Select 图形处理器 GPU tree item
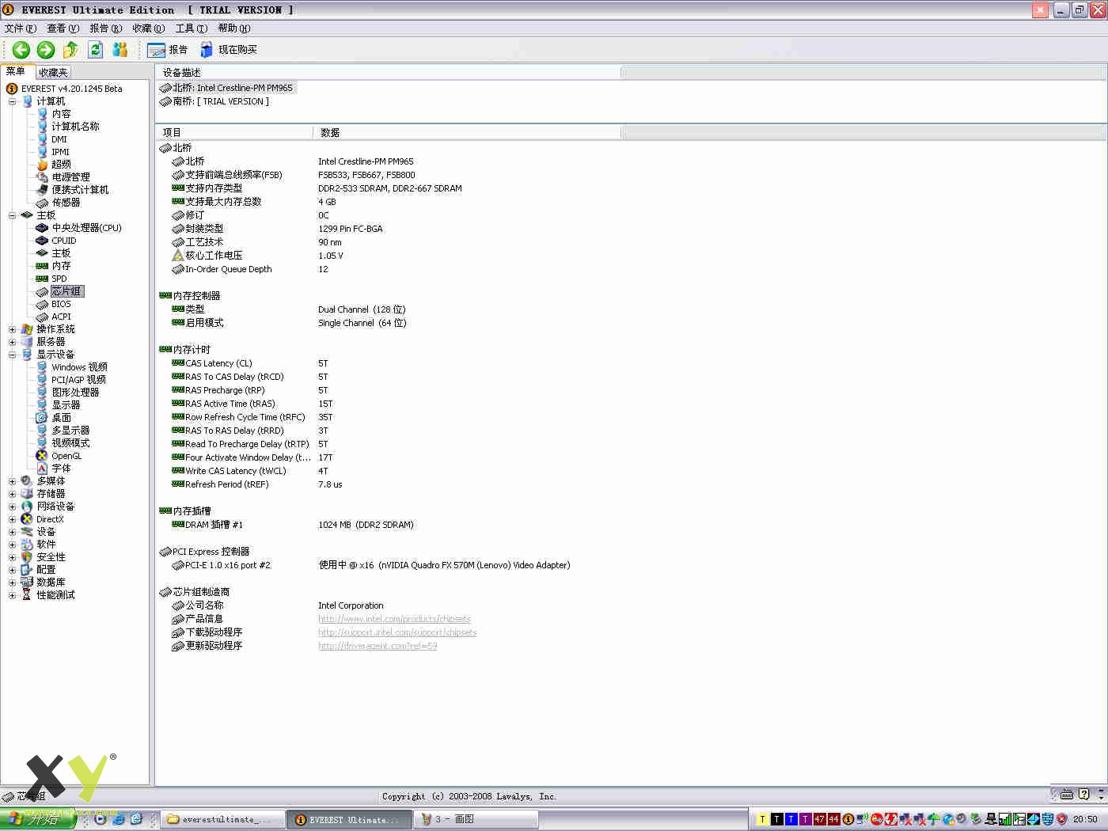The image size is (1108, 831). click(x=75, y=393)
